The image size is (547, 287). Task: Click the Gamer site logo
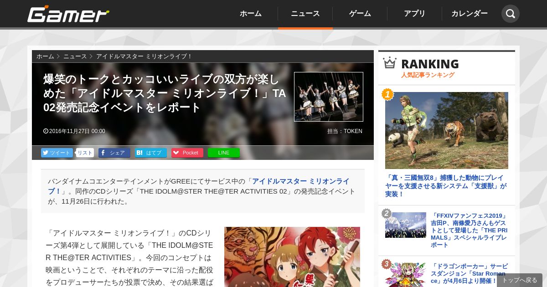point(68,14)
